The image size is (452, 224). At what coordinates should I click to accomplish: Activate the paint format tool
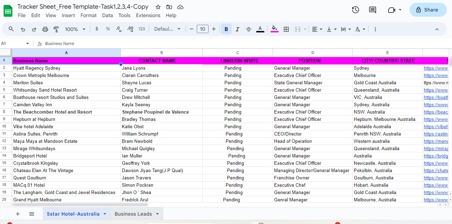tap(56, 29)
